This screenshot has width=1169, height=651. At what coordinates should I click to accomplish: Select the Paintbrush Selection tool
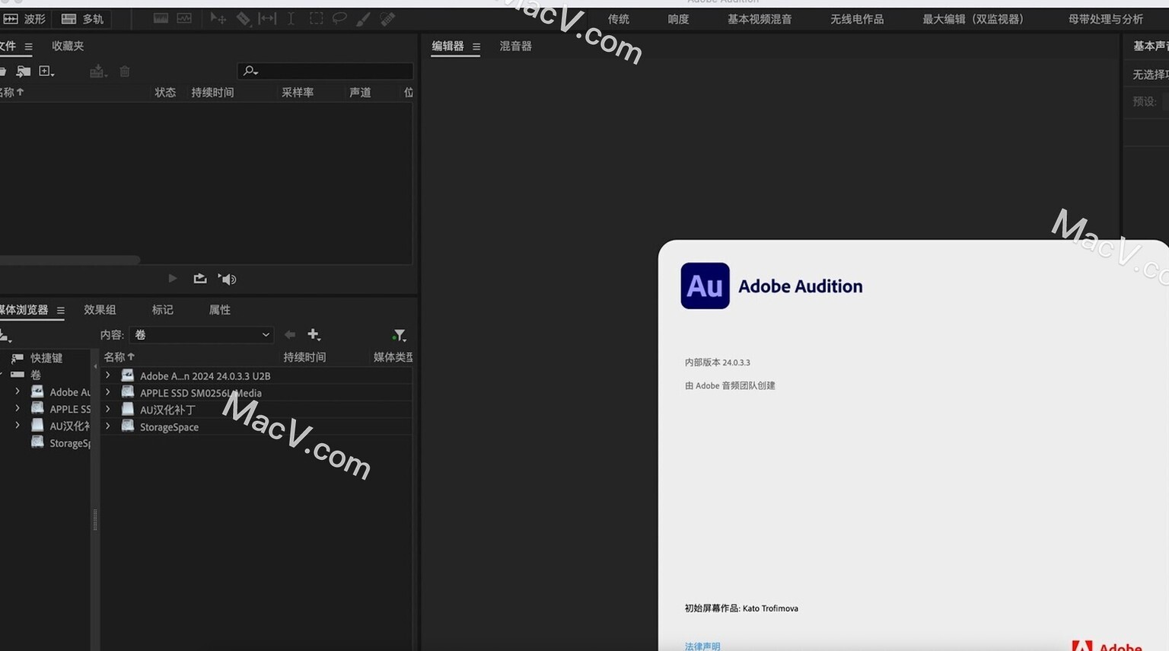point(364,18)
